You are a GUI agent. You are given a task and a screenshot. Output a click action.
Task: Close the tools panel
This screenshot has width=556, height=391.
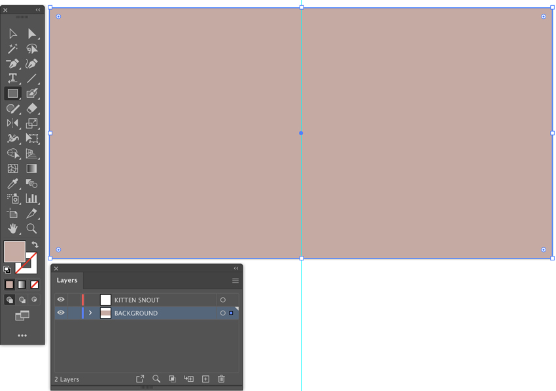click(5, 10)
